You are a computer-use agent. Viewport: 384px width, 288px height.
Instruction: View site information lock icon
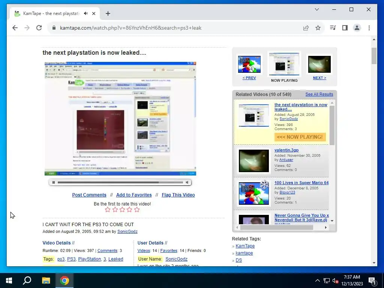pyautogui.click(x=54, y=28)
